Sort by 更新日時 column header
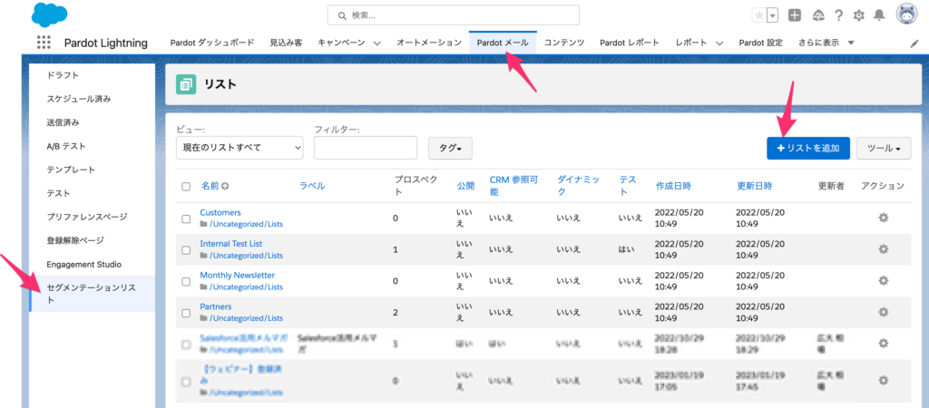 [x=754, y=186]
